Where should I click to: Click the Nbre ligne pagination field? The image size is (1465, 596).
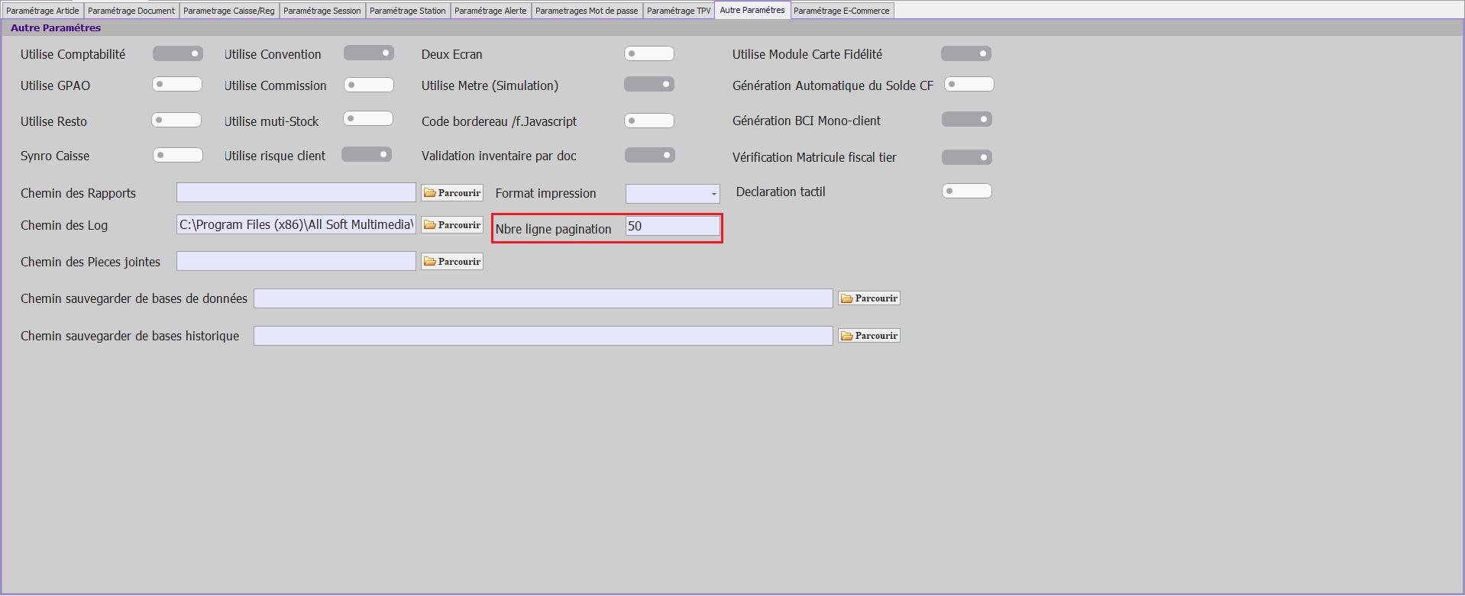[673, 226]
